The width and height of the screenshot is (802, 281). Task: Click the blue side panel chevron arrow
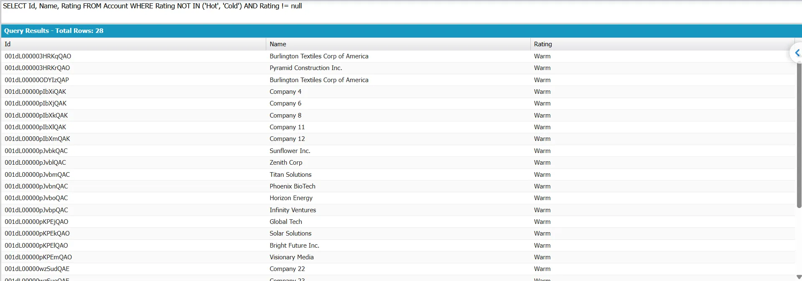797,53
